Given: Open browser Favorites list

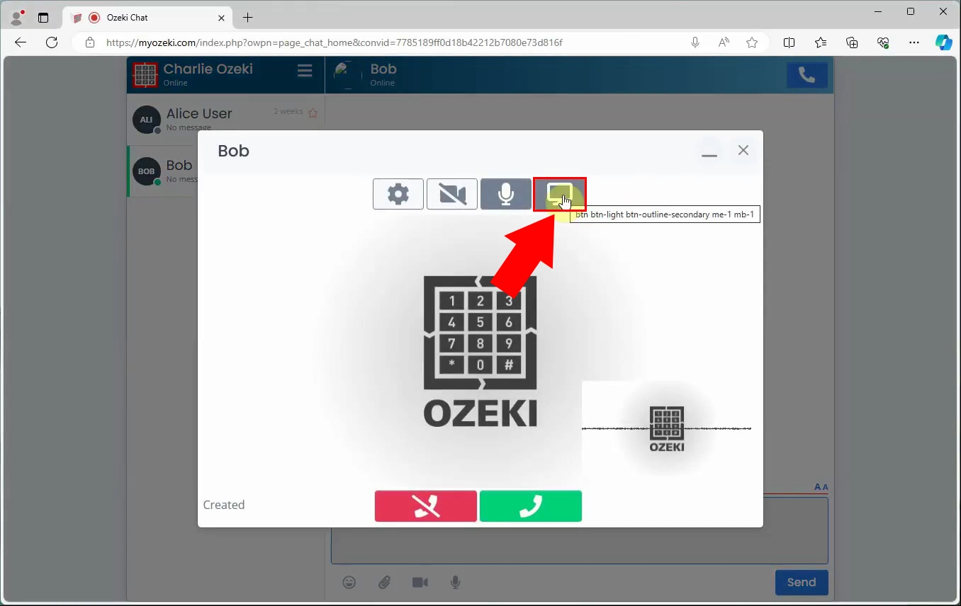Looking at the screenshot, I should pos(821,42).
